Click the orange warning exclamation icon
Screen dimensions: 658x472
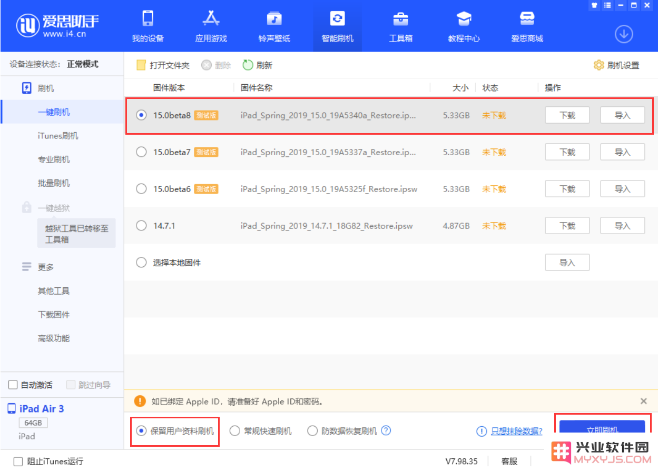point(140,401)
